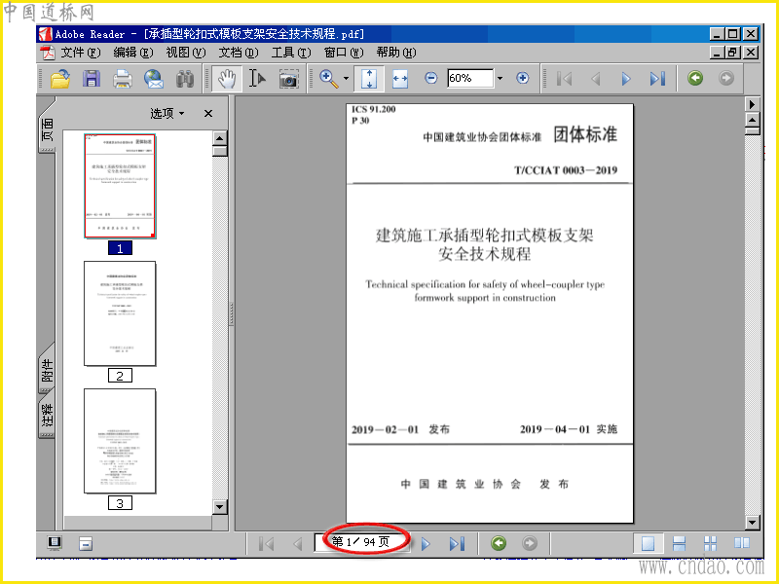This screenshot has width=779, height=584.
Task: Click the 60% zoom field
Action: pyautogui.click(x=470, y=78)
